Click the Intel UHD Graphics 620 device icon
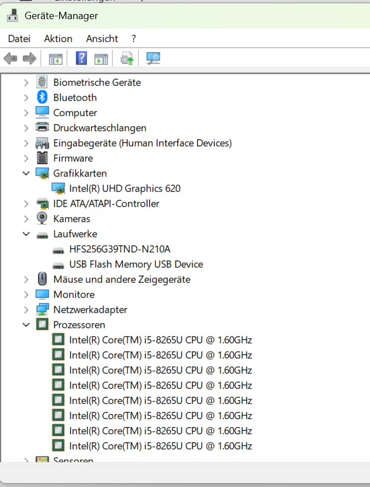The image size is (370, 487). tap(58, 188)
